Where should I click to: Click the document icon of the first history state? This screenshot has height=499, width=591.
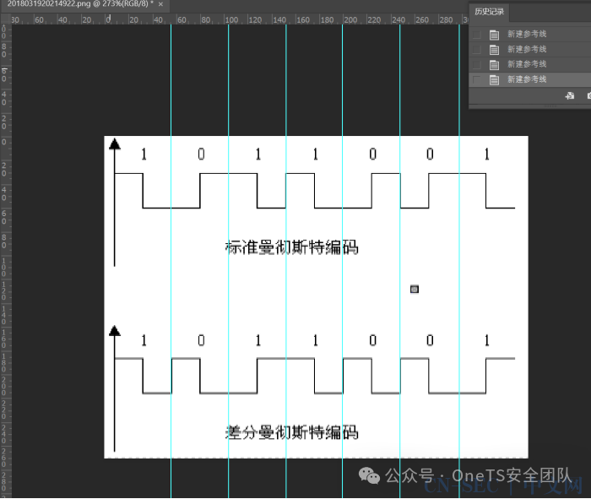(494, 35)
